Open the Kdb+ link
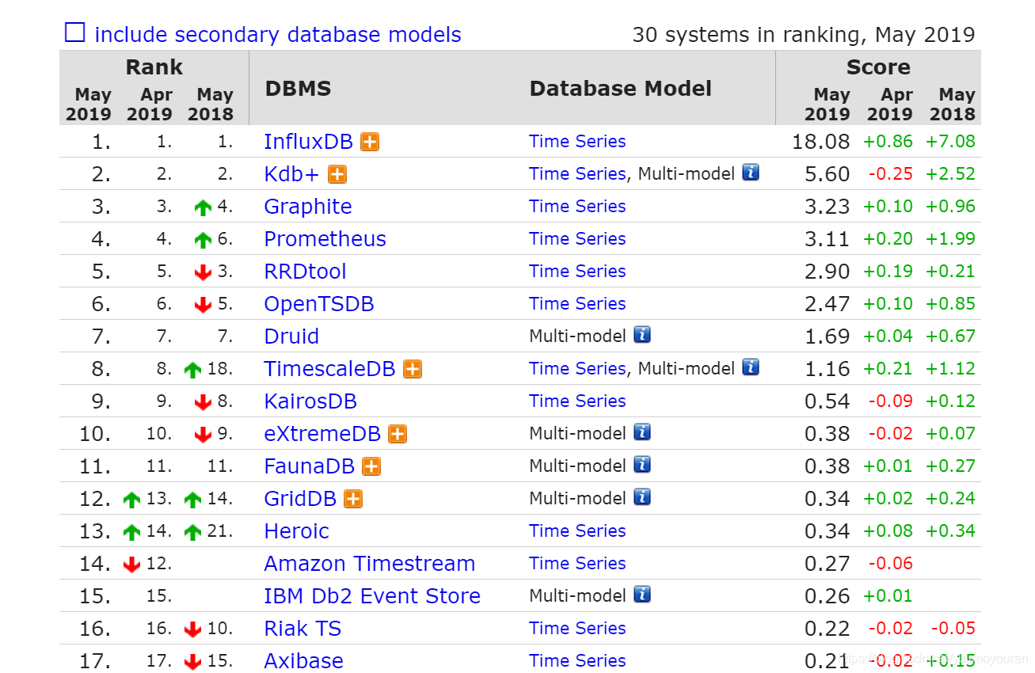Screen dimensions: 1035x673 [x=291, y=174]
